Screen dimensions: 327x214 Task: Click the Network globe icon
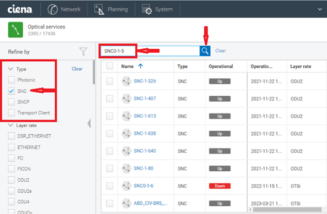(52, 10)
